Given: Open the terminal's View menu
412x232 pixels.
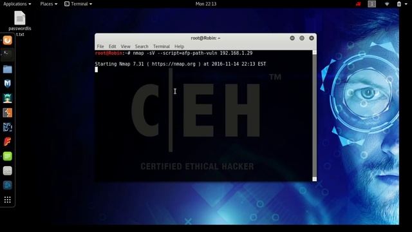Looking at the screenshot, I should coord(126,46).
